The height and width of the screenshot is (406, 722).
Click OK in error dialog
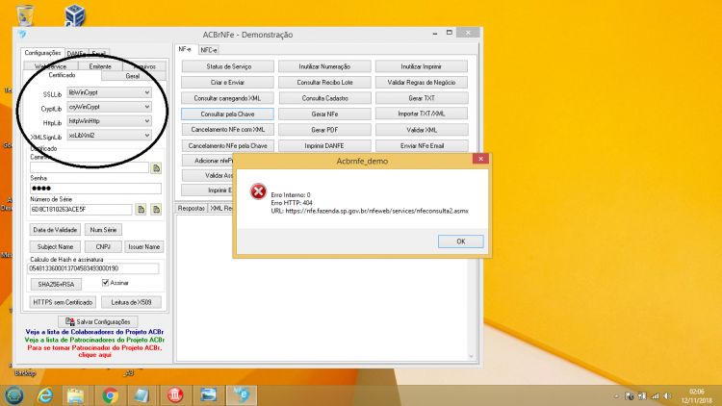[460, 241]
